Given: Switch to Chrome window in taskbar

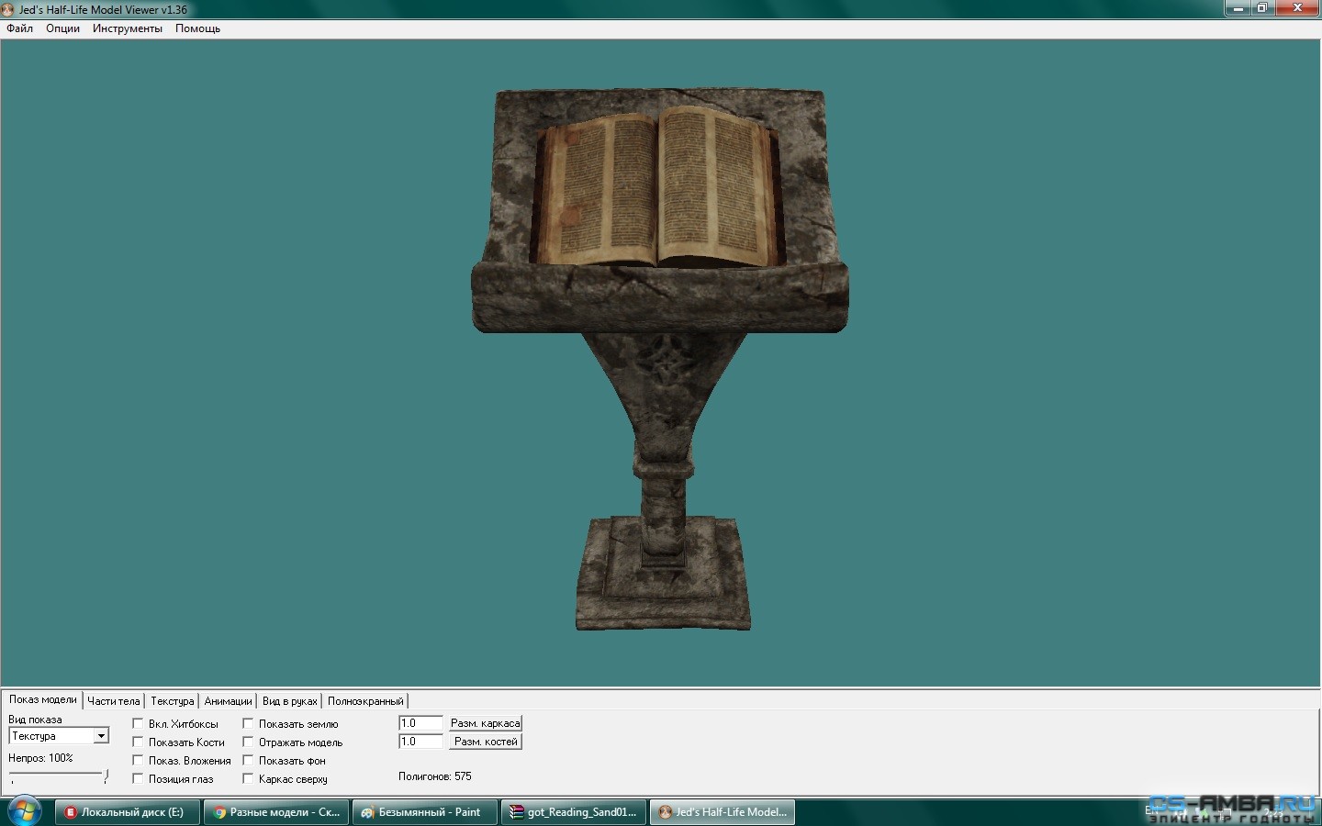Looking at the screenshot, I should coord(275,812).
